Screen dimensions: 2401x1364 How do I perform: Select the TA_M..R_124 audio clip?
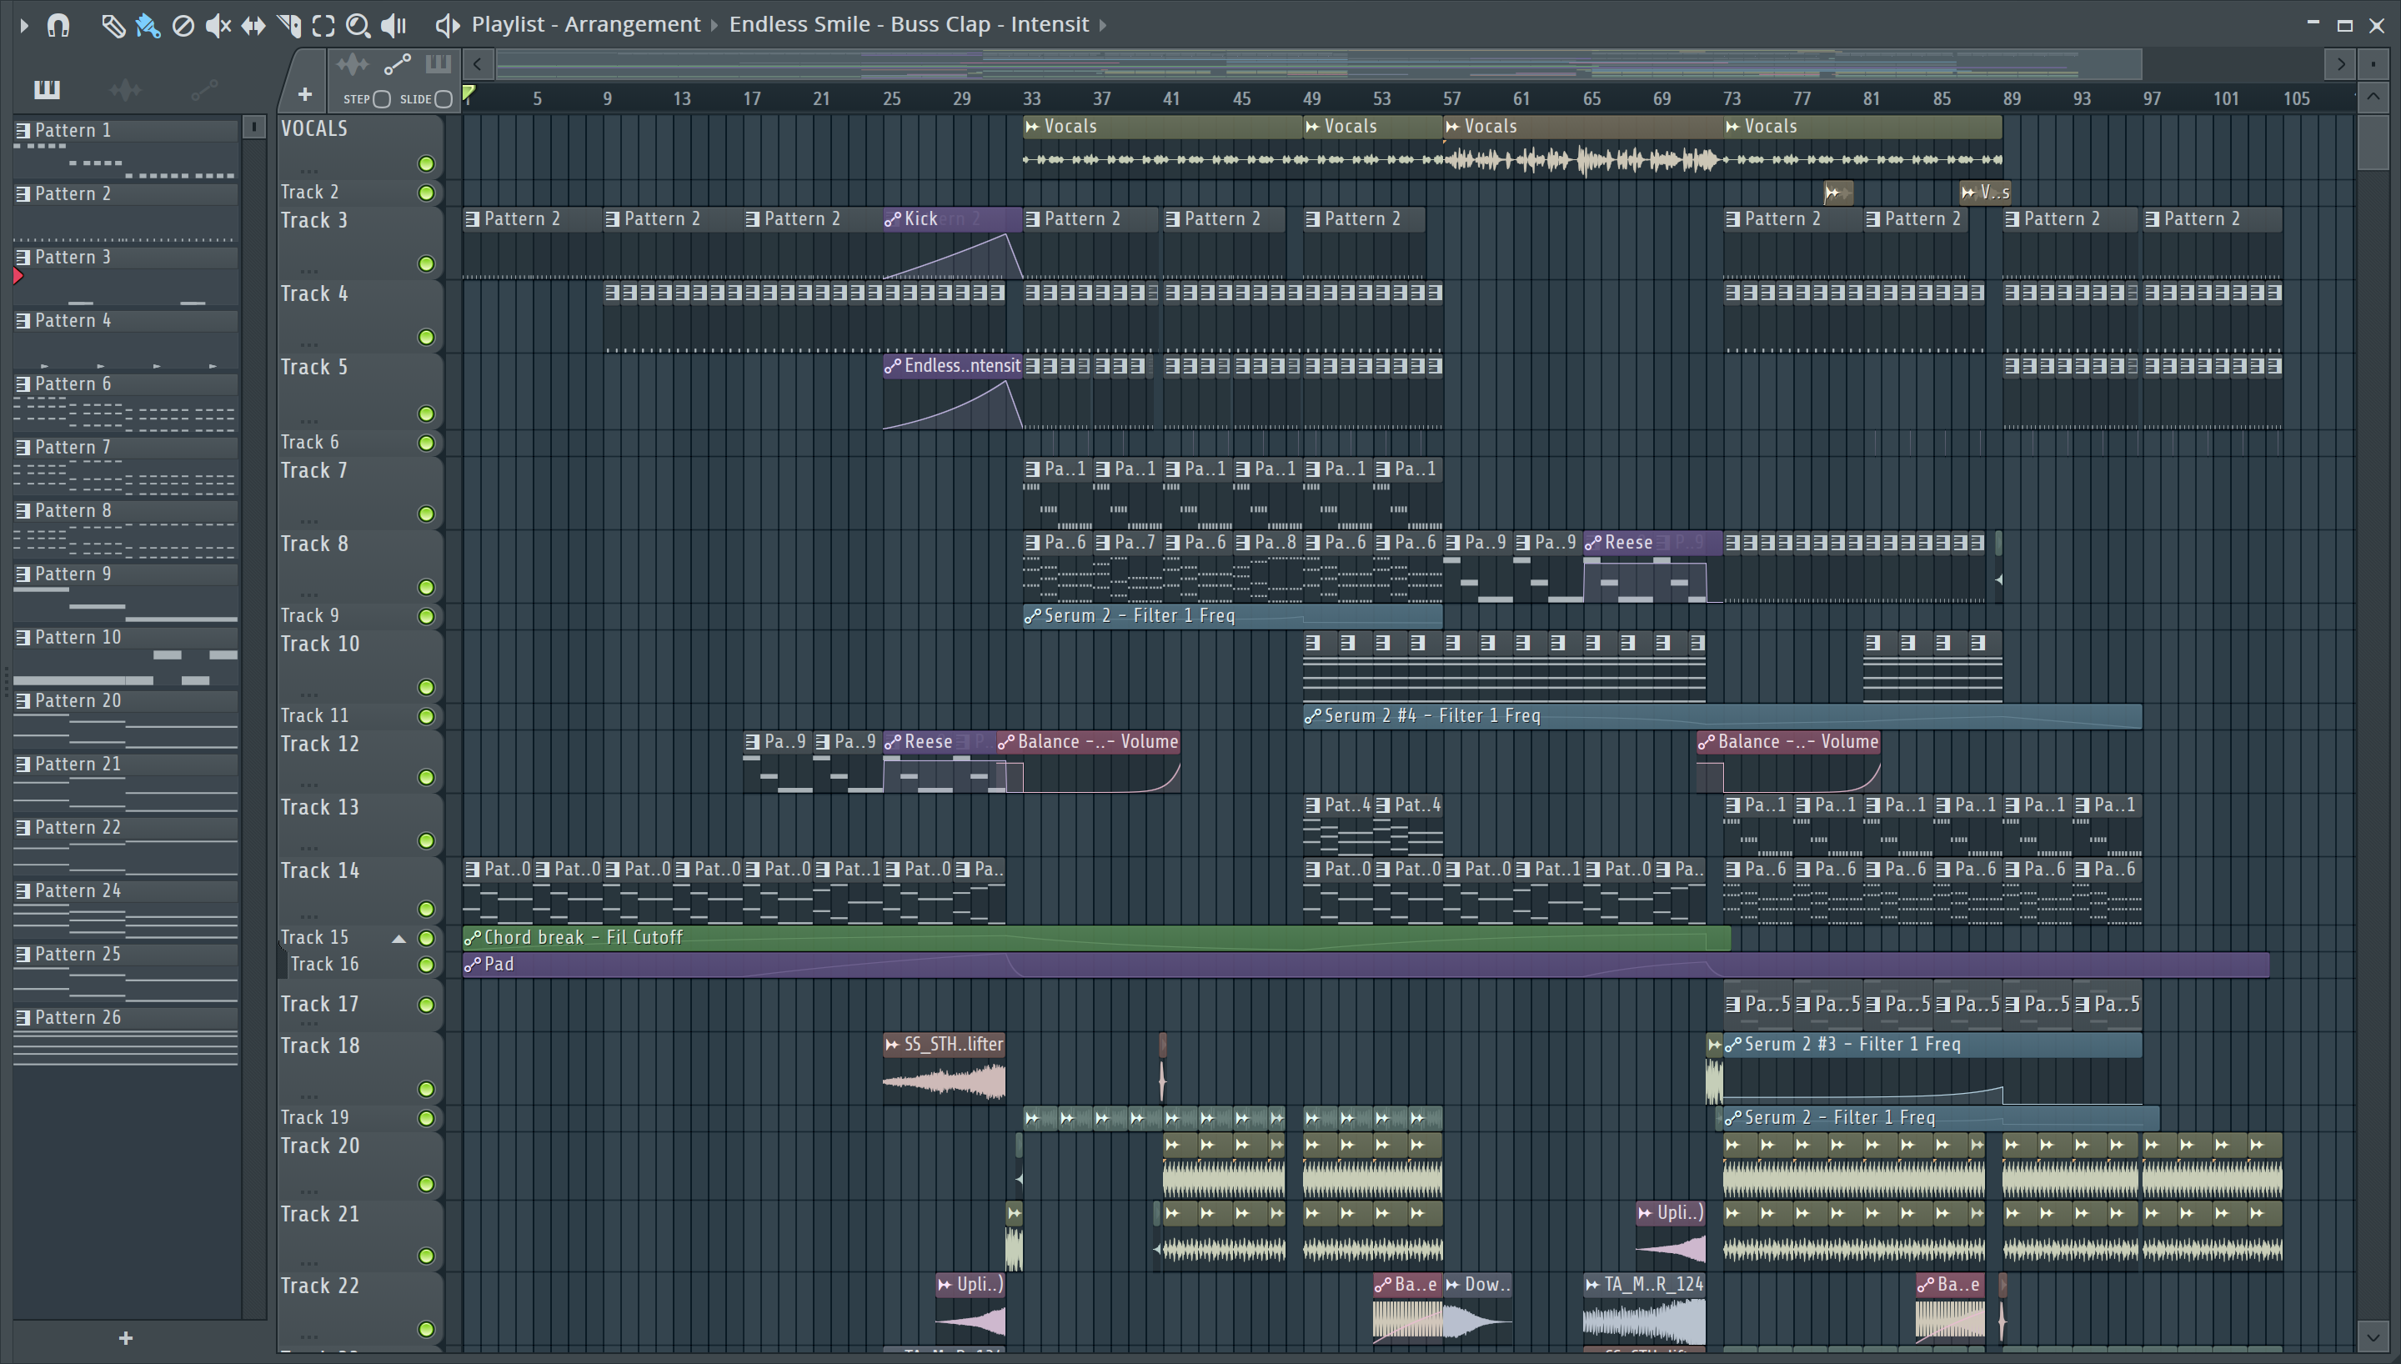pos(1644,1310)
